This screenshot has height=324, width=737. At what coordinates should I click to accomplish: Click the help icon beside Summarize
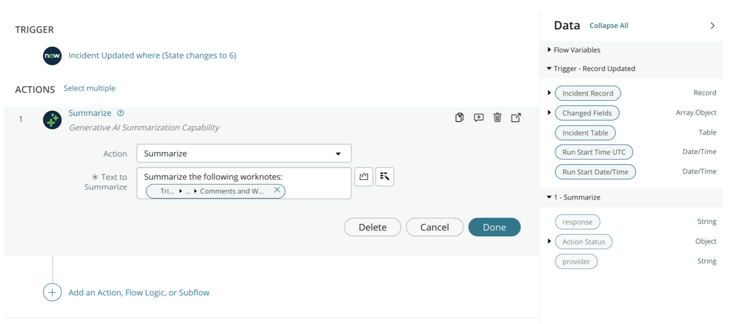pyautogui.click(x=120, y=113)
